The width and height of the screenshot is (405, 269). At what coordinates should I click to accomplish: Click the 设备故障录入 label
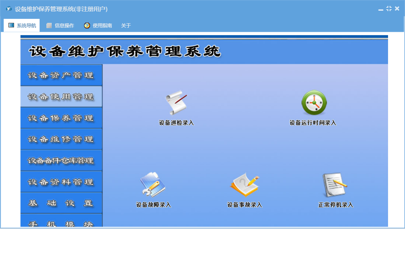point(154,205)
